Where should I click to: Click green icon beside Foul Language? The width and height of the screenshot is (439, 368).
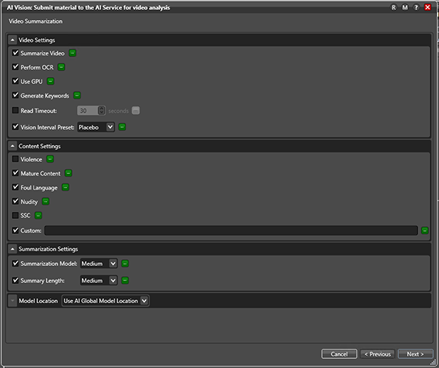[x=66, y=188]
